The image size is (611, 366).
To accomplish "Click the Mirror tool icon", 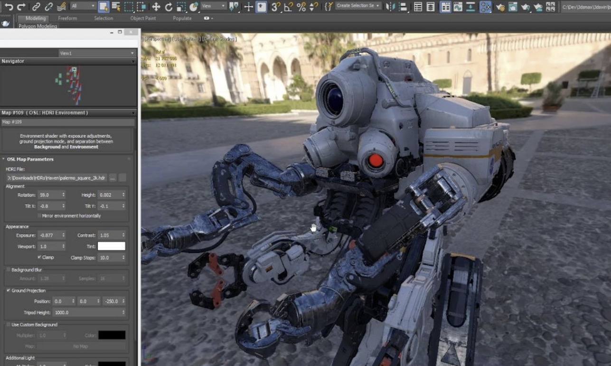I will pyautogui.click(x=391, y=7).
